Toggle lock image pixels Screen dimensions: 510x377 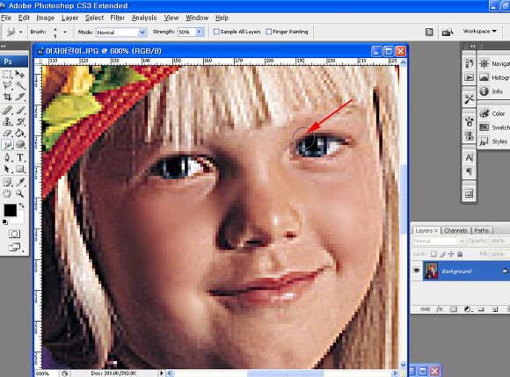(442, 254)
